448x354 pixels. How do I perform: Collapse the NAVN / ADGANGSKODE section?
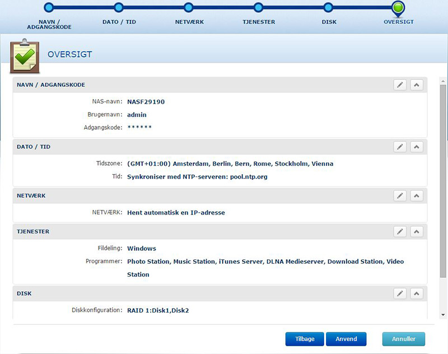[x=417, y=85]
